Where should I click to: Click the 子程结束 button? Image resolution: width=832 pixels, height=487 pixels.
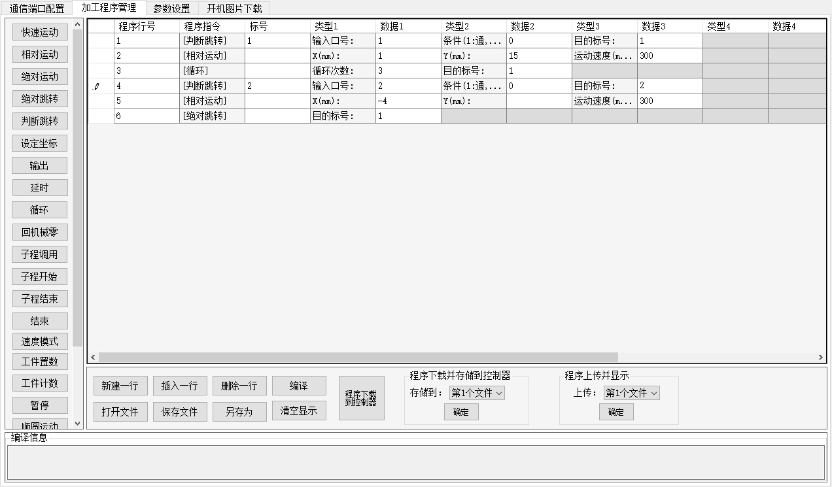[x=40, y=299]
